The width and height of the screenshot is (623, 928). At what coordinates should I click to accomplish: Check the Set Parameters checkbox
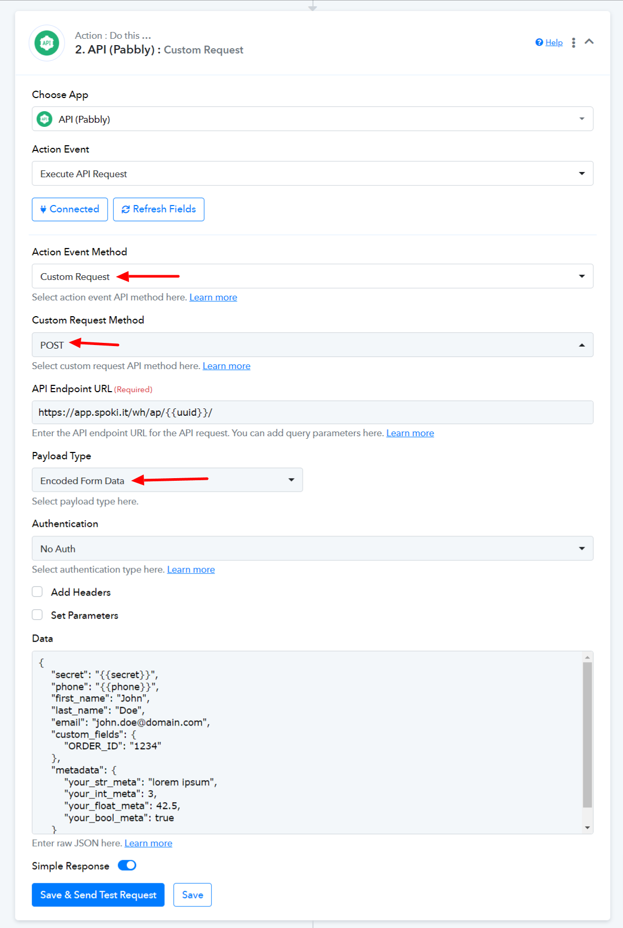click(37, 614)
